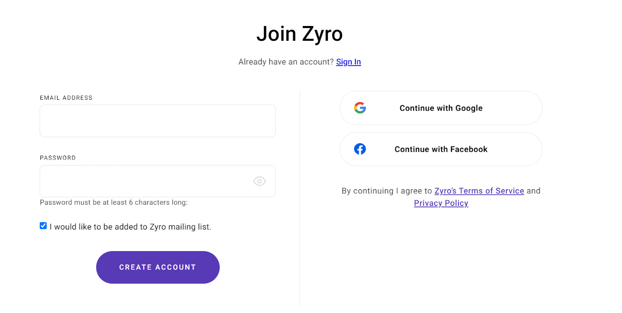Open Zyro's Terms of Service link
Viewport: 622px width, 313px height.
479,191
